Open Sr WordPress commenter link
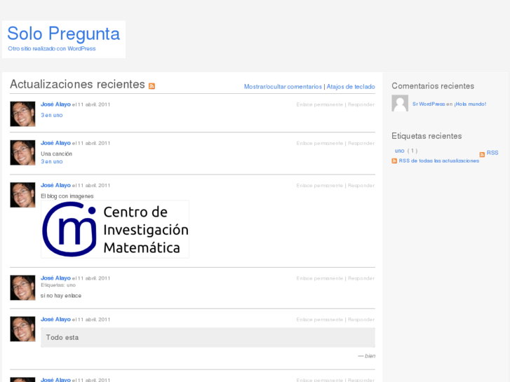Screen dimensions: 510x382 pyautogui.click(x=429, y=104)
